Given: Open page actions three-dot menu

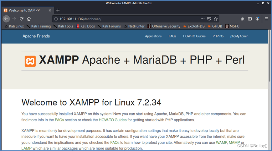Looking at the screenshot, I should click(203, 19).
